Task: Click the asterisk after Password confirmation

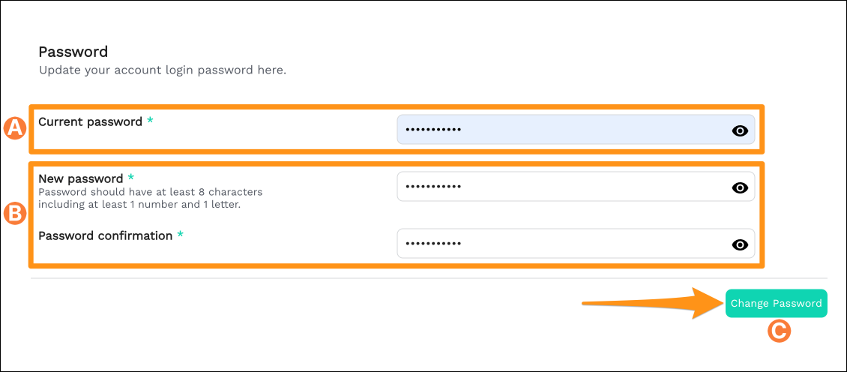Action: [180, 235]
